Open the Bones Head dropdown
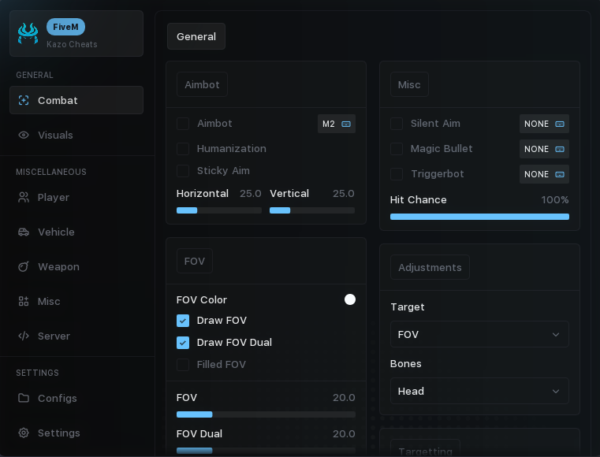600x457 pixels. point(479,391)
